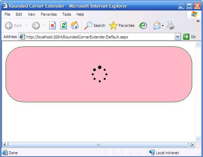
Task: Click the Back navigation arrow icon
Action: [8, 25]
